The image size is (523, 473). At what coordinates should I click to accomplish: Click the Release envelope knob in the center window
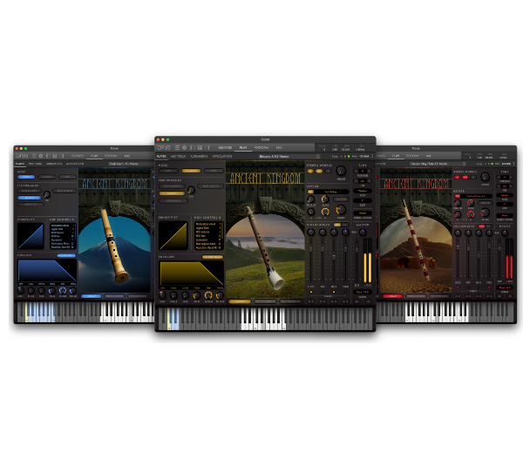coord(220,295)
